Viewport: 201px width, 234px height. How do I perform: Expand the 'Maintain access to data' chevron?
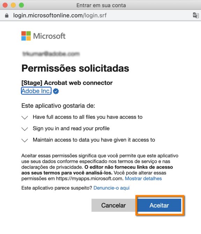click(x=25, y=140)
